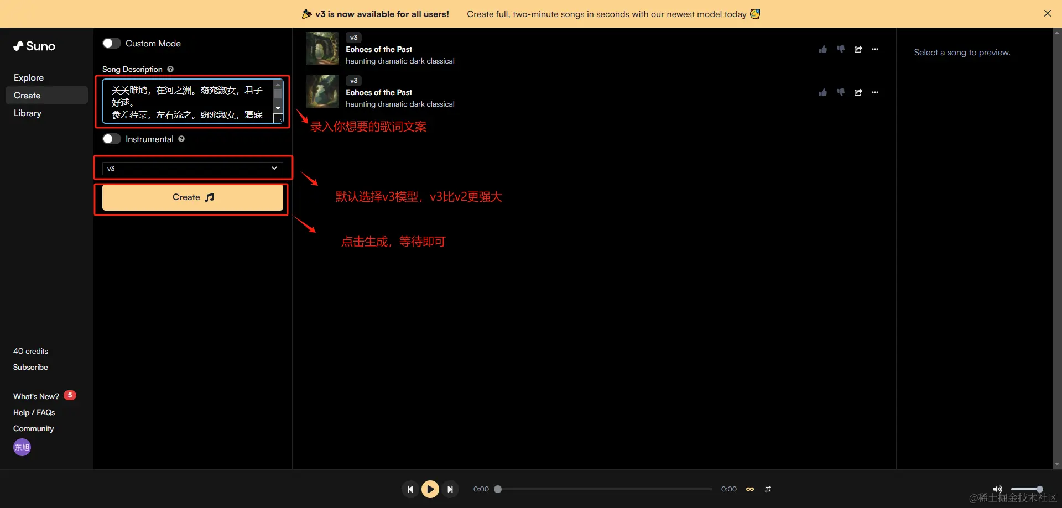Click help icon next to Instrumental

[181, 139]
